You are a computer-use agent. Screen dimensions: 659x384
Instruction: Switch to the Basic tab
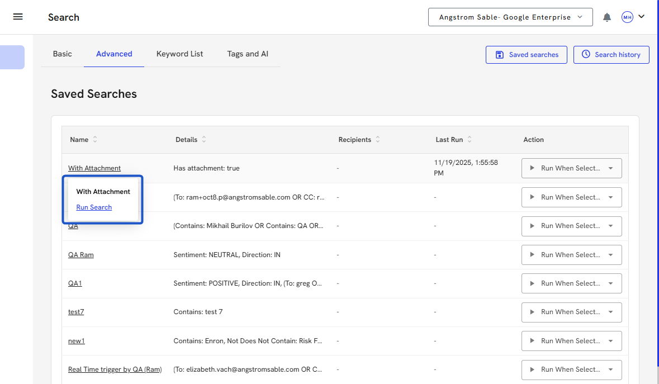coord(63,54)
